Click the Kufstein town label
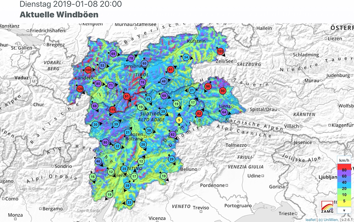 click(x=196, y=41)
